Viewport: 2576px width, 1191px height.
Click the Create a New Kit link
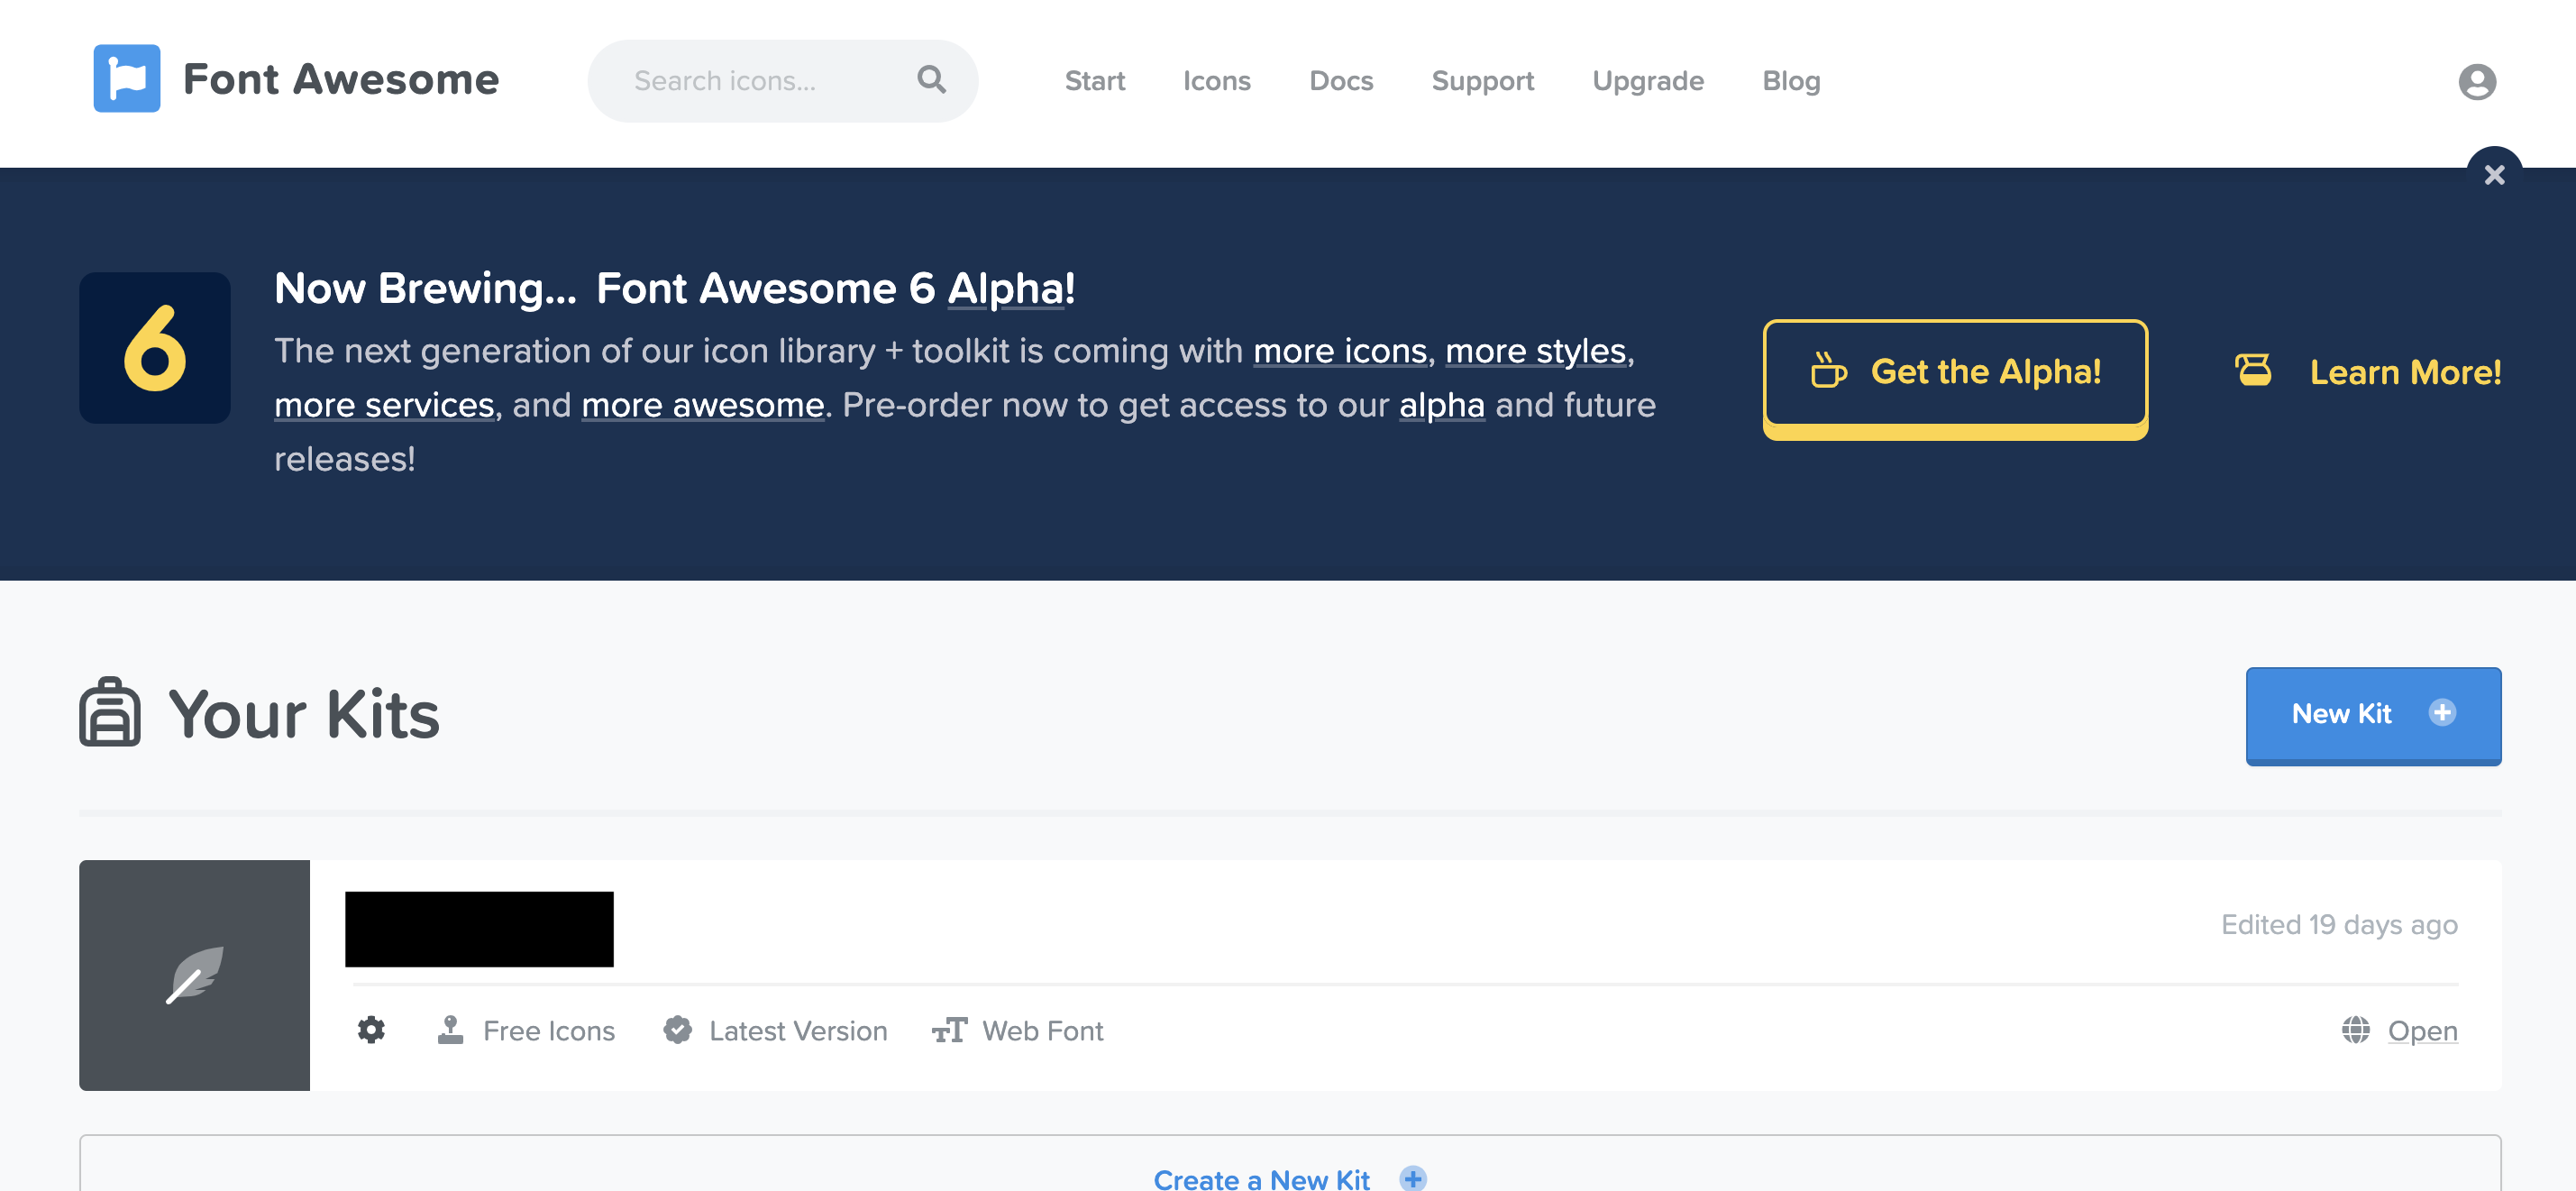[1260, 1178]
